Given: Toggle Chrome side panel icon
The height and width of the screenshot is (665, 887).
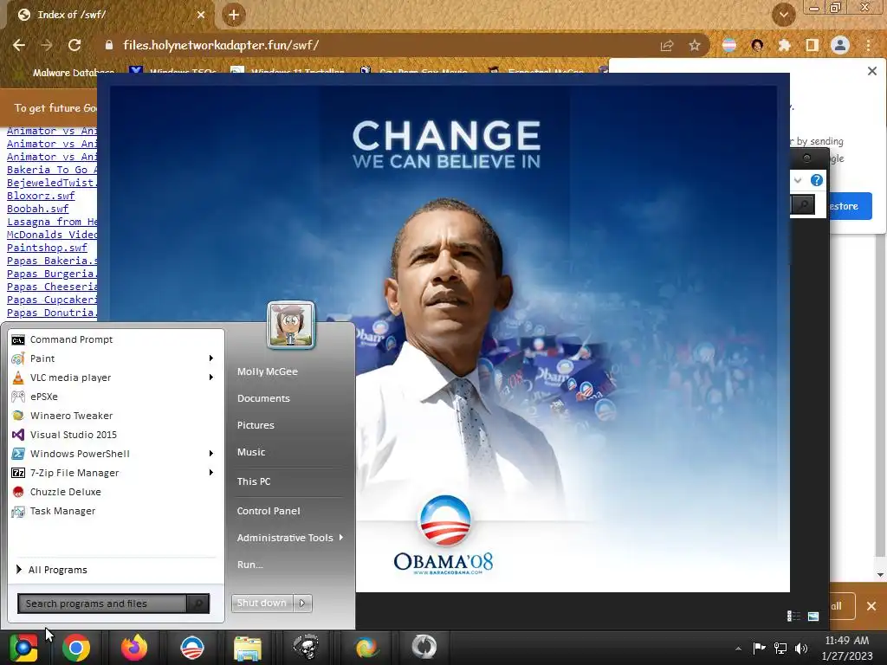Looking at the screenshot, I should (x=813, y=46).
